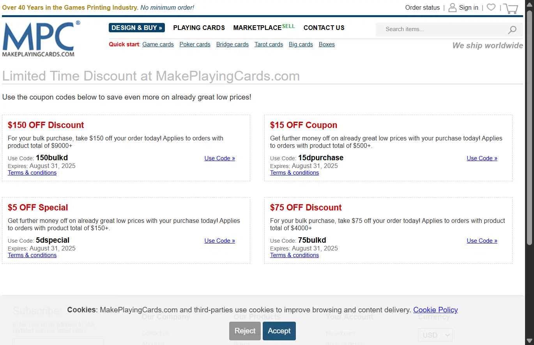Click the coupon code text 5dspecial
Viewport: 534px width, 345px height.
pyautogui.click(x=53, y=240)
